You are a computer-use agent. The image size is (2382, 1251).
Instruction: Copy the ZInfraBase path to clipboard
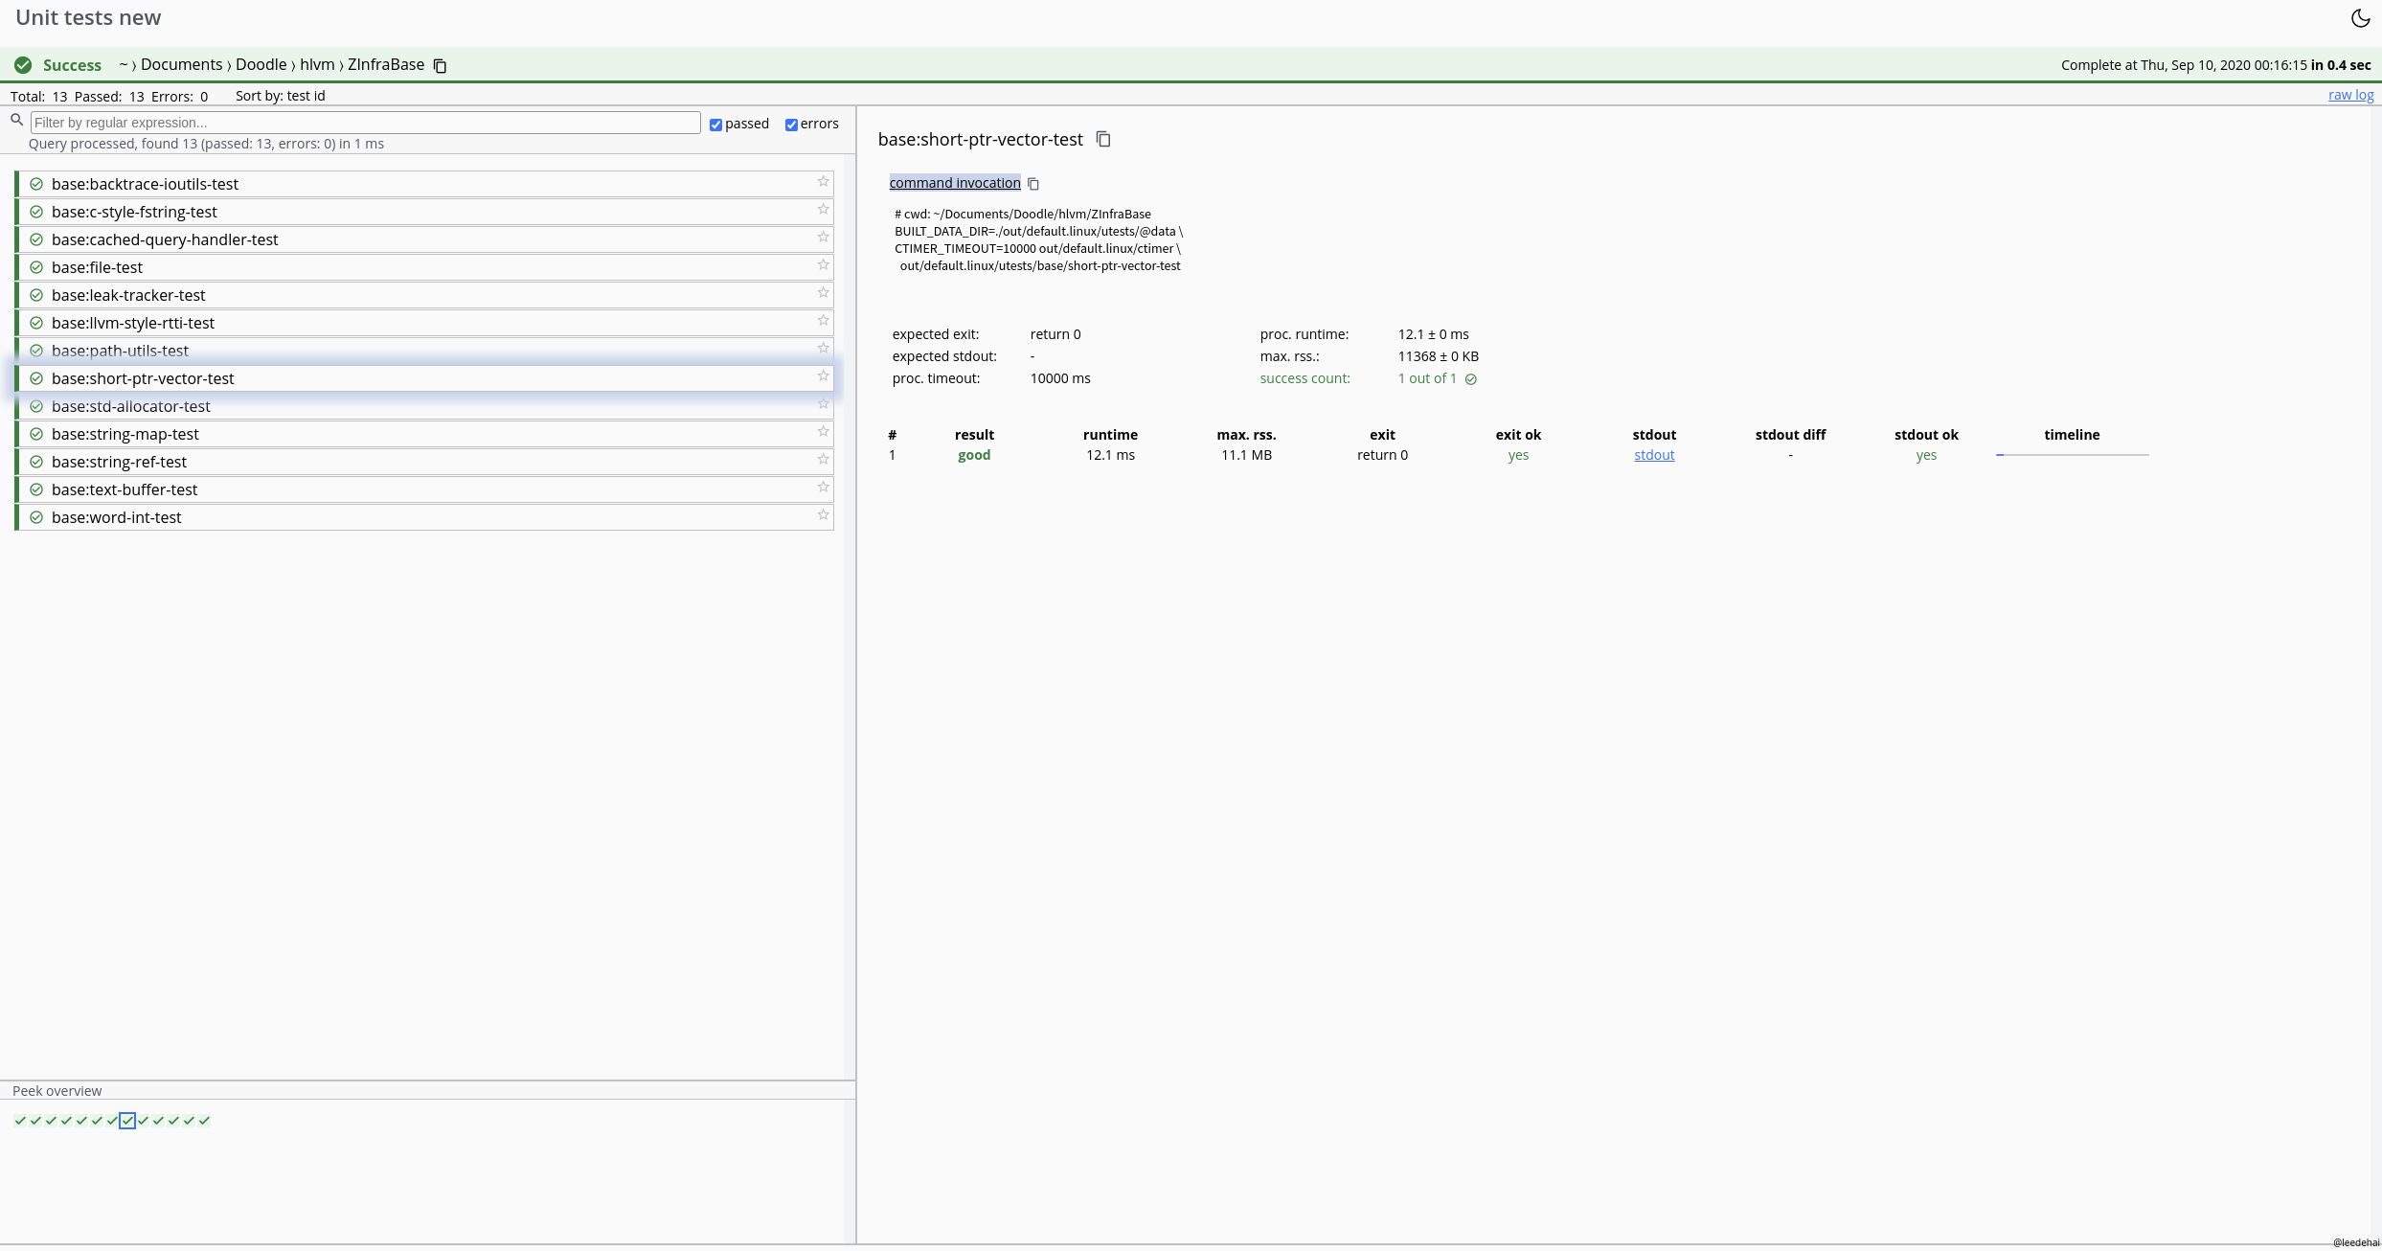tap(441, 65)
